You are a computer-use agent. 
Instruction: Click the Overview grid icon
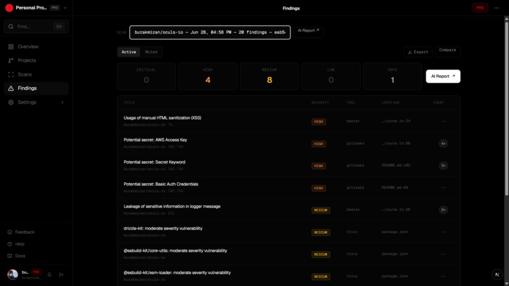coord(11,47)
